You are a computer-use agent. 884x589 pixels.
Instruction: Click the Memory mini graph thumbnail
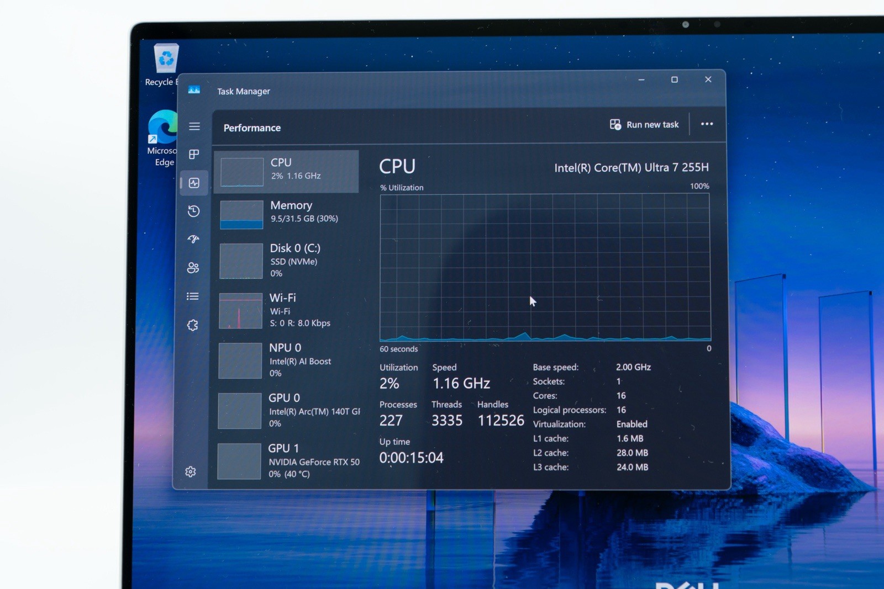pos(241,215)
